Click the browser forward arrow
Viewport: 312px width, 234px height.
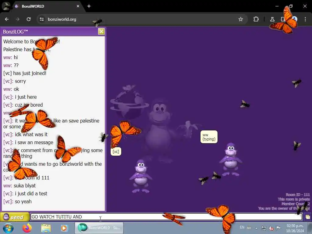18,19
